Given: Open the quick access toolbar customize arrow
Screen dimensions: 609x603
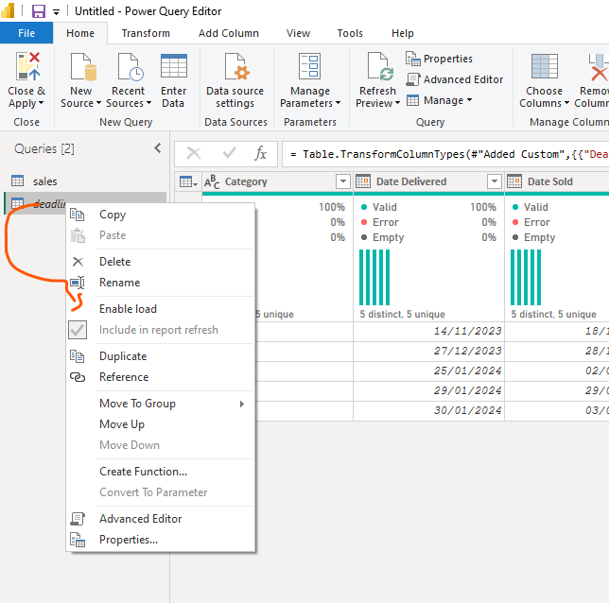Looking at the screenshot, I should 57,12.
